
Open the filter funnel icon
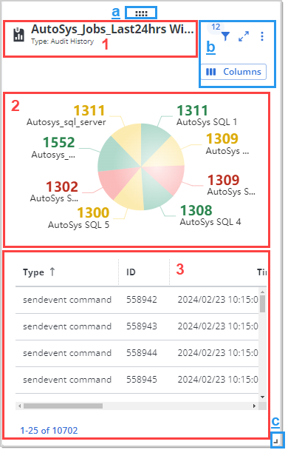[225, 36]
